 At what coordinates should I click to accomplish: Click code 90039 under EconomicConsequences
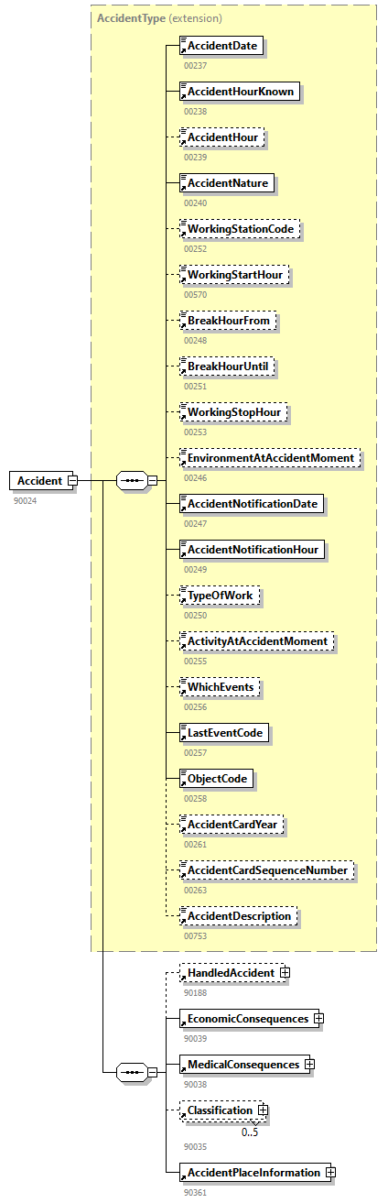(x=196, y=1038)
